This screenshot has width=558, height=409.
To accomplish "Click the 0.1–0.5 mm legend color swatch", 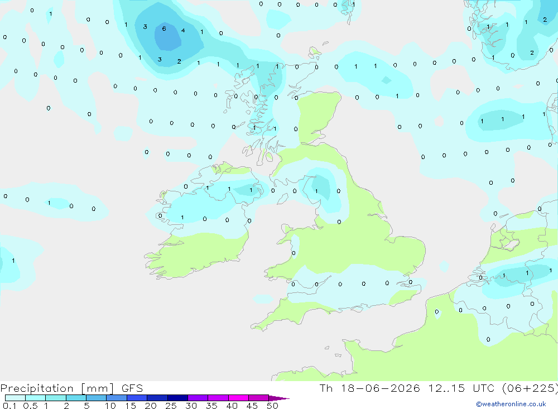I will click(x=15, y=398).
